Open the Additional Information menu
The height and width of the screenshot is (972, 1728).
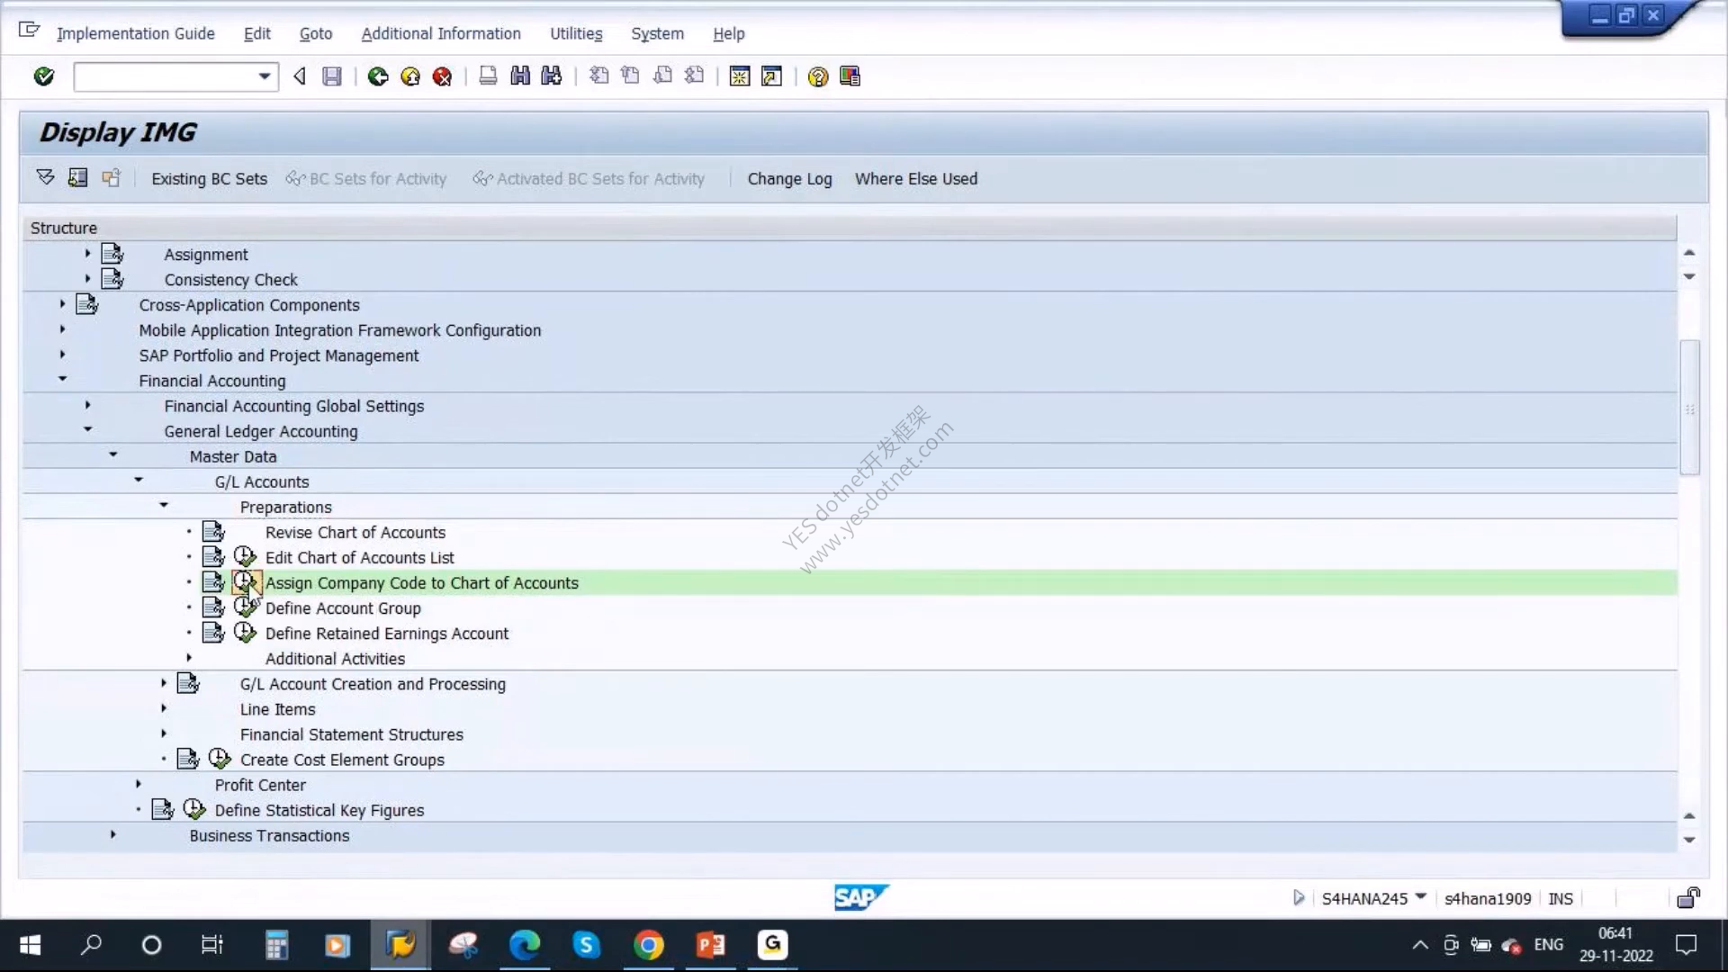(x=441, y=33)
